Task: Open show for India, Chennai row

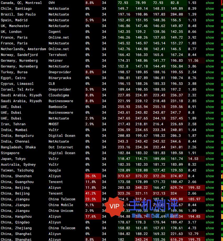Action: tap(210, 142)
